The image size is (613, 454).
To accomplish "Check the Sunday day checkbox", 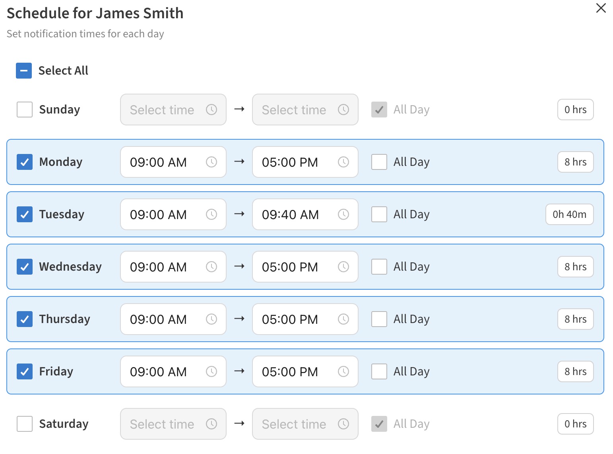I will pyautogui.click(x=24, y=110).
